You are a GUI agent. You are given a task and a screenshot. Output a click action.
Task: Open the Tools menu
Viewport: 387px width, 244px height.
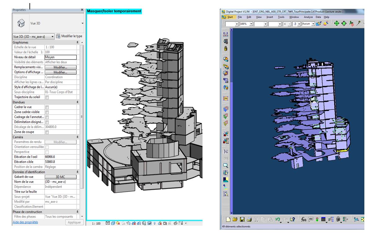coord(281,17)
